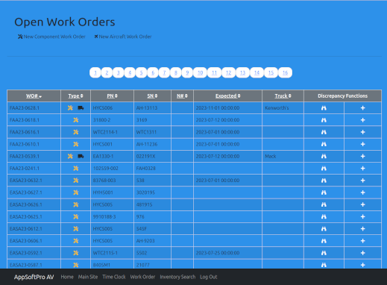The image size is (387, 285).
Task: Go to page 13
Action: click(x=242, y=72)
